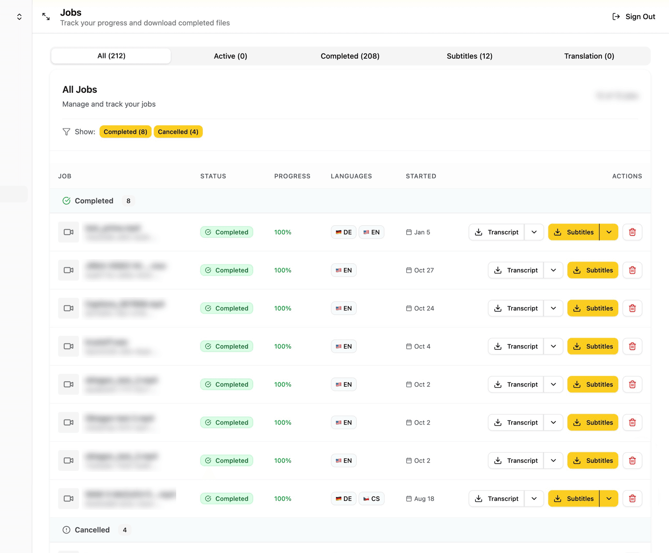Click the sidebar collapse icon at top left
Screen dimensions: 669x553
pos(19,16)
